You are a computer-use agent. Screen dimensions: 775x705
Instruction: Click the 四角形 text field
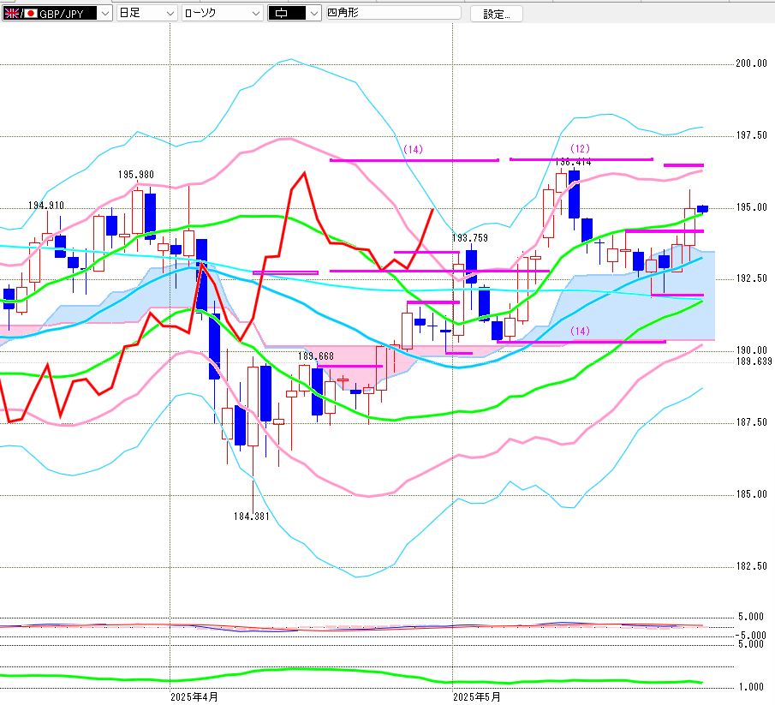click(x=393, y=13)
